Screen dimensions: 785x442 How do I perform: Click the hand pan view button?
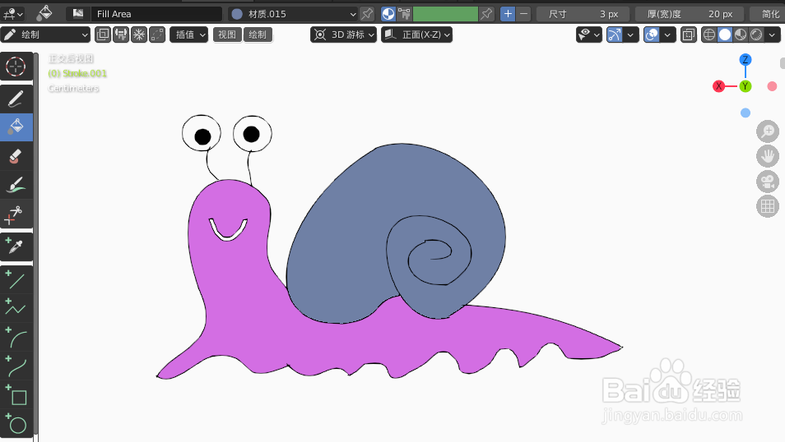coord(767,156)
